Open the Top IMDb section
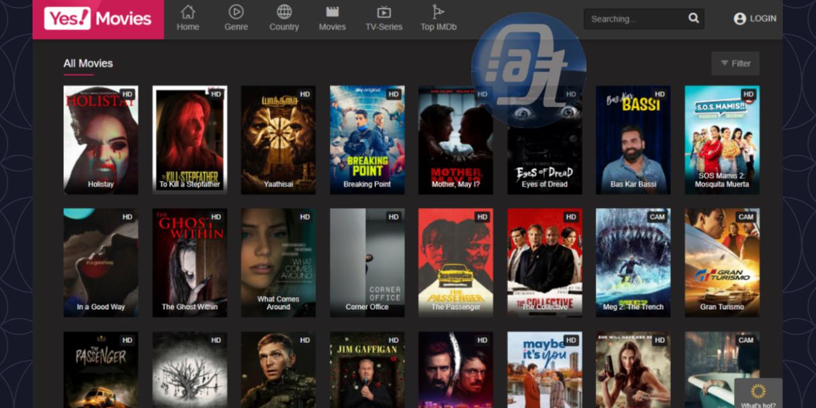This screenshot has width=816, height=408. click(439, 18)
